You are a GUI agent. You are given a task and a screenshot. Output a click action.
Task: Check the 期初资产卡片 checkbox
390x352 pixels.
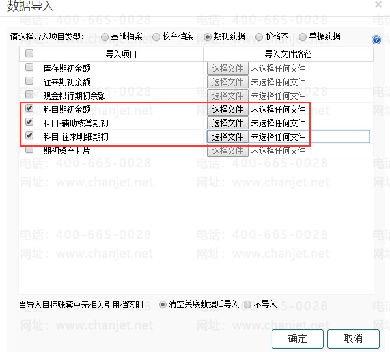29,150
